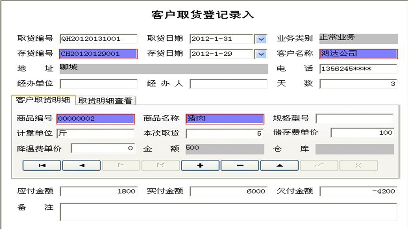This screenshot has width=409, height=230.
Task: Click the last record navigation icon
Action: coord(160,165)
